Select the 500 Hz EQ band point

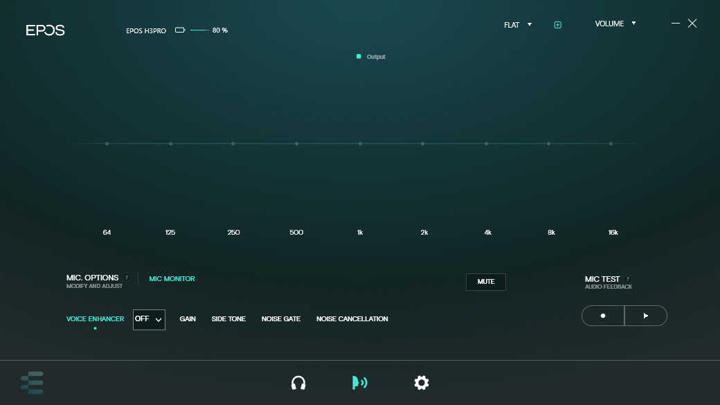coord(296,144)
